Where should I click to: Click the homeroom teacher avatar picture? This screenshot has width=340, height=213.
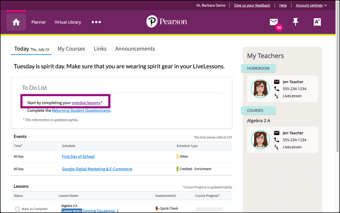point(260,89)
